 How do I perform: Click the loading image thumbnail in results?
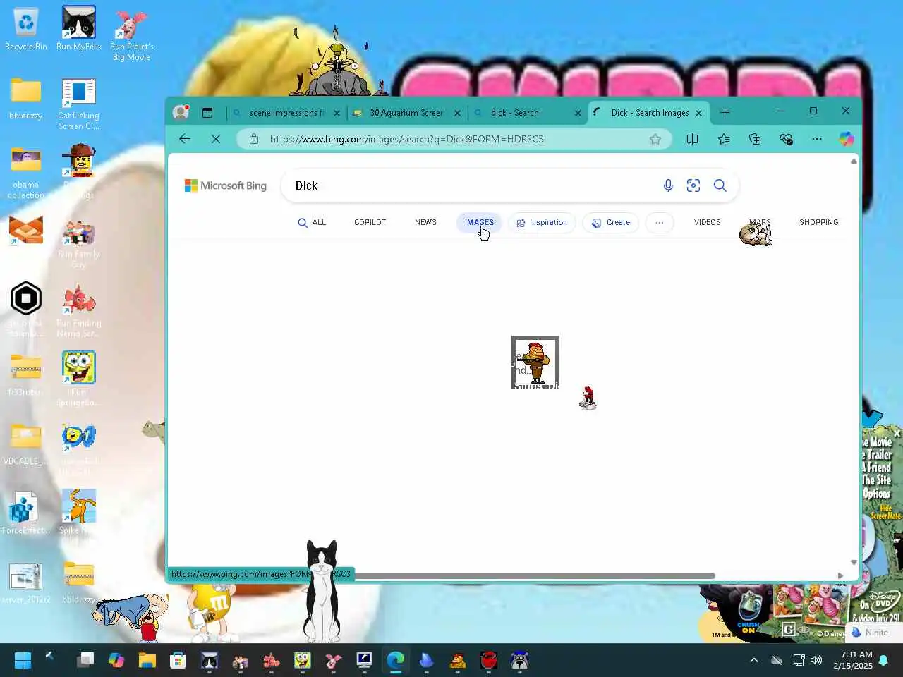coord(535,362)
